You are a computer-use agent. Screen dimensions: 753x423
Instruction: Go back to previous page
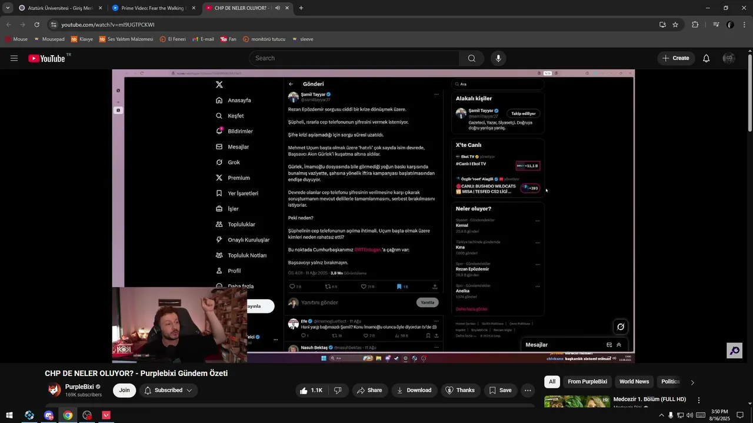(9, 25)
